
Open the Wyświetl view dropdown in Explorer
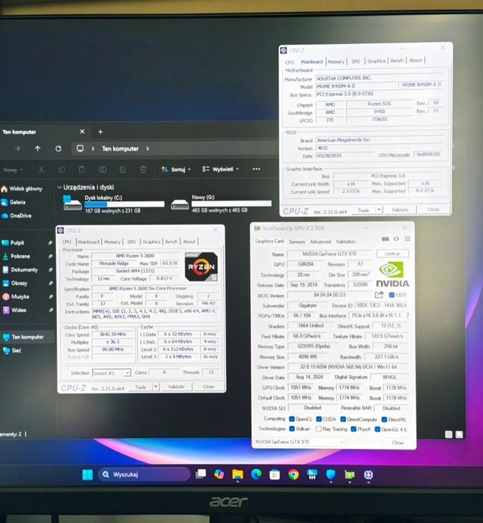221,169
